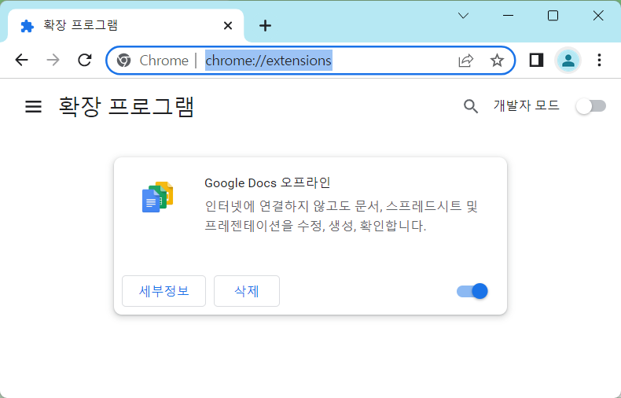Search extensions with the magnifier icon
Image resolution: width=621 pixels, height=398 pixels.
[x=471, y=106]
